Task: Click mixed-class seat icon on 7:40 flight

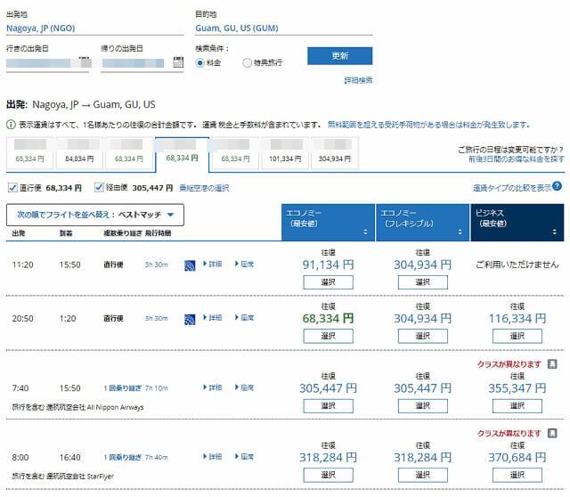Action: (x=553, y=364)
